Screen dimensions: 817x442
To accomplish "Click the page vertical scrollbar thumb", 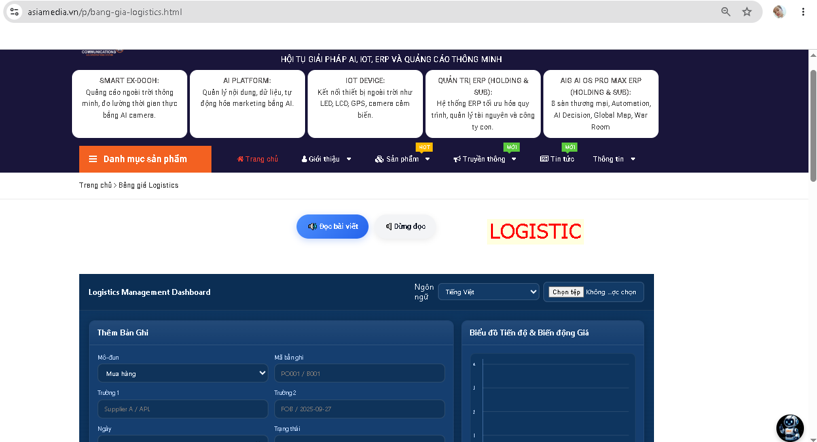I will (x=813, y=126).
